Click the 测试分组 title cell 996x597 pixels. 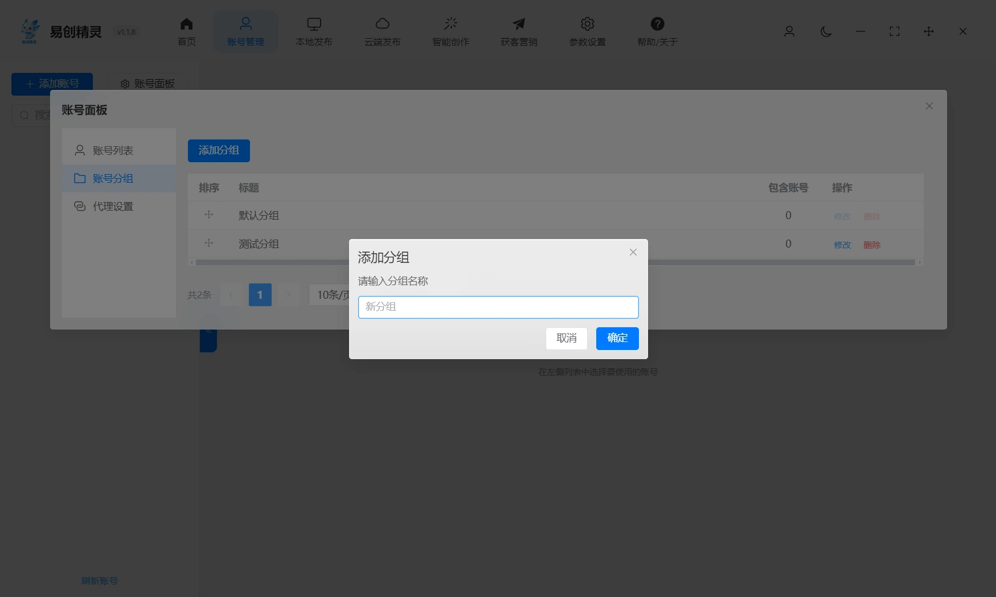tap(259, 244)
